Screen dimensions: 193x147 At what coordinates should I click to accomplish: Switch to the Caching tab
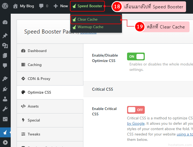pyautogui.click(x=50, y=65)
